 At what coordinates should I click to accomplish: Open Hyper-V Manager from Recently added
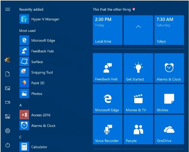coord(39,19)
